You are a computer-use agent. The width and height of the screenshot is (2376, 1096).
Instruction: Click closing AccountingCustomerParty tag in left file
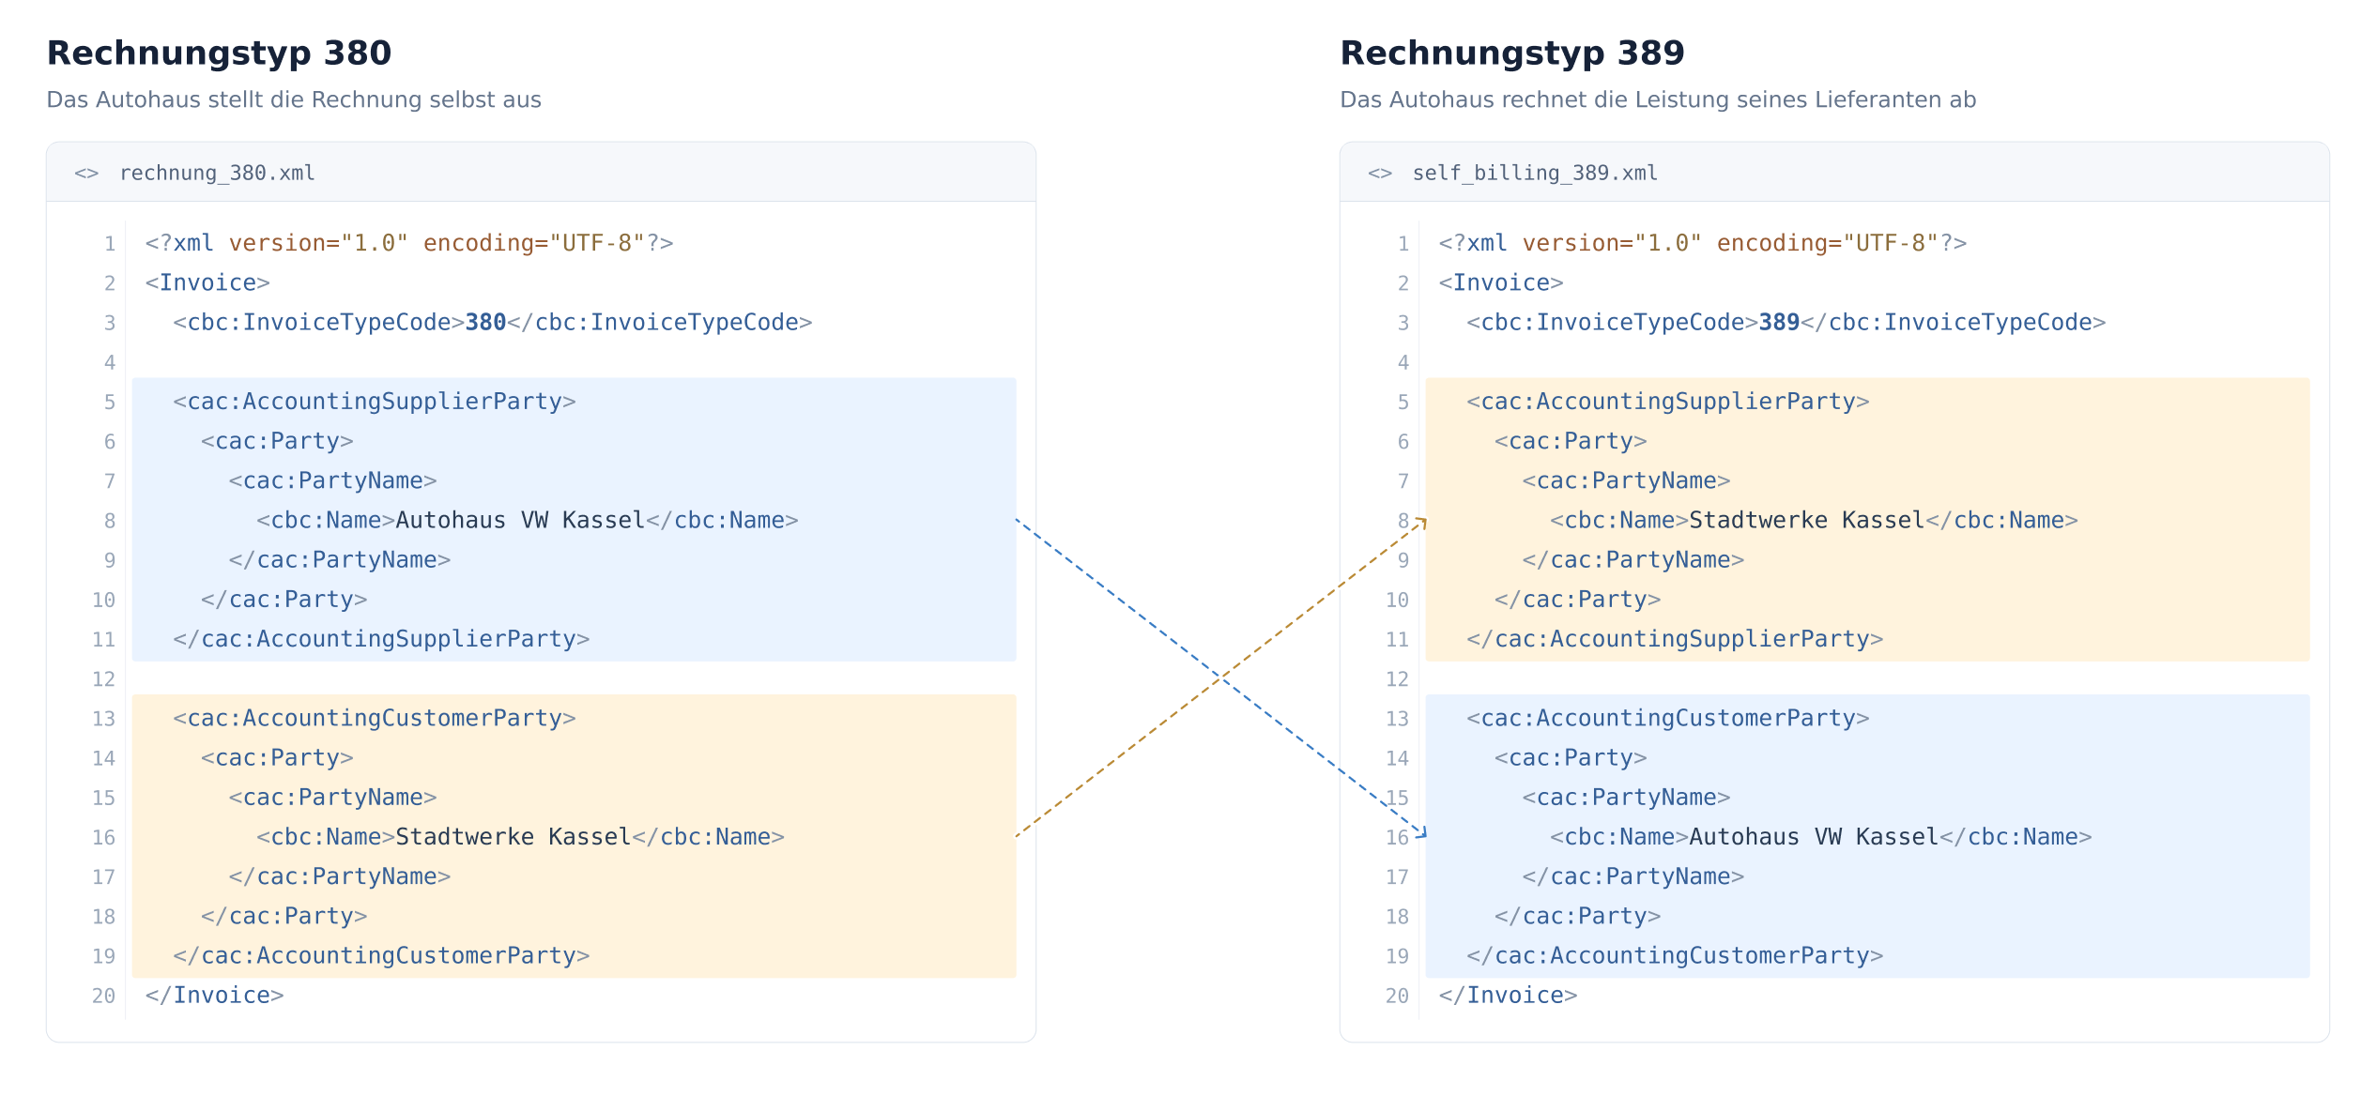(x=381, y=956)
